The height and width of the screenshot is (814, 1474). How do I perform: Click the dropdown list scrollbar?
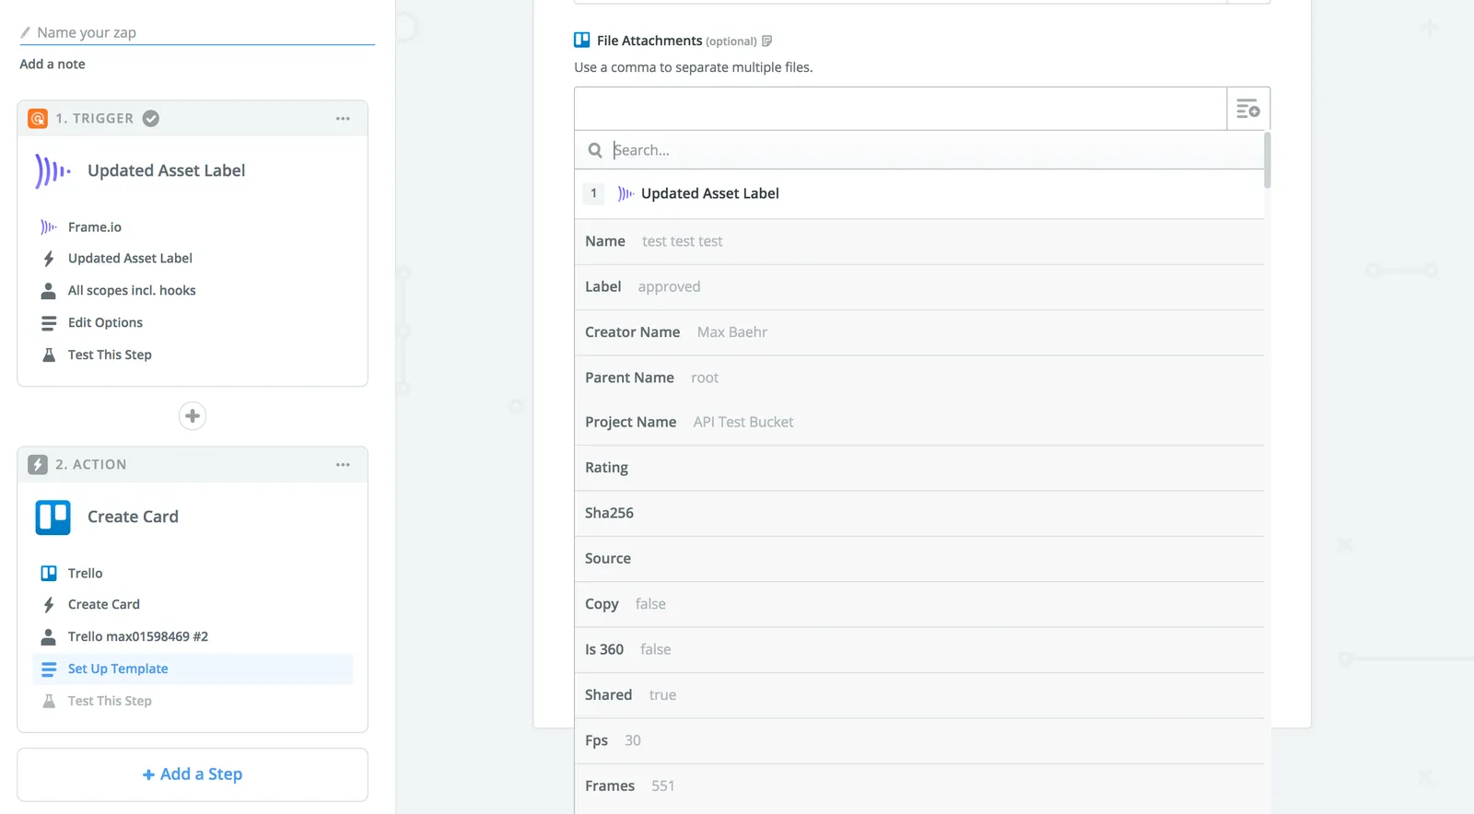click(x=1268, y=160)
